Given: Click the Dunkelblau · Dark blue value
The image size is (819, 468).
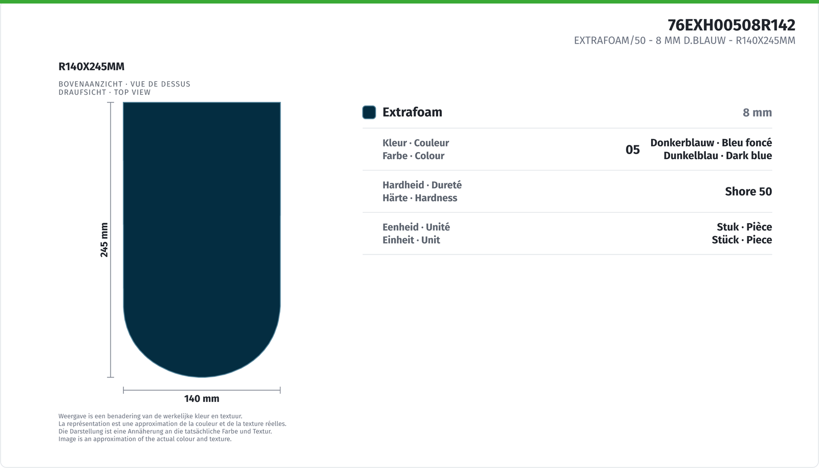Looking at the screenshot, I should point(718,156).
